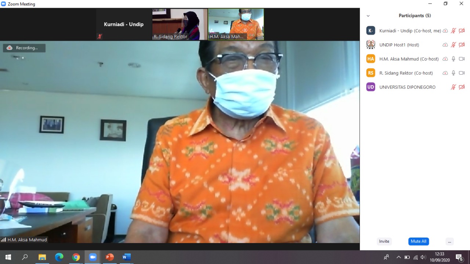The height and width of the screenshot is (264, 470).
Task: Click H.M. Aksa Mahmud's microphone icon
Action: click(453, 59)
